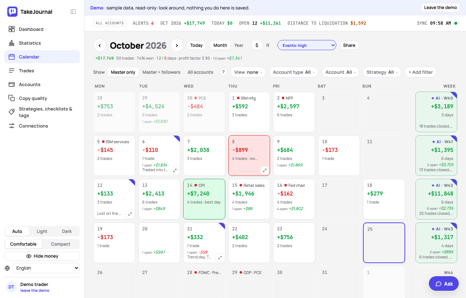Show All accounts option
The image size is (466, 298).
coord(200,72)
